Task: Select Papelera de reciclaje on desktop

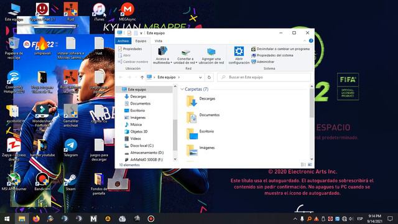Action: click(x=14, y=49)
